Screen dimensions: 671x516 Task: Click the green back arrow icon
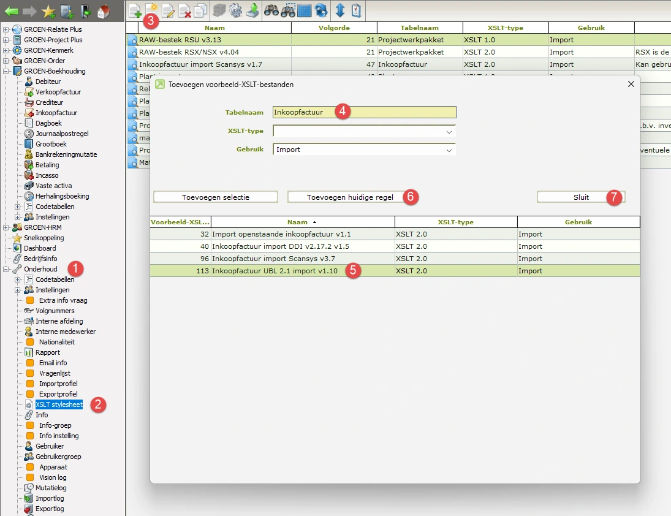coord(12,10)
